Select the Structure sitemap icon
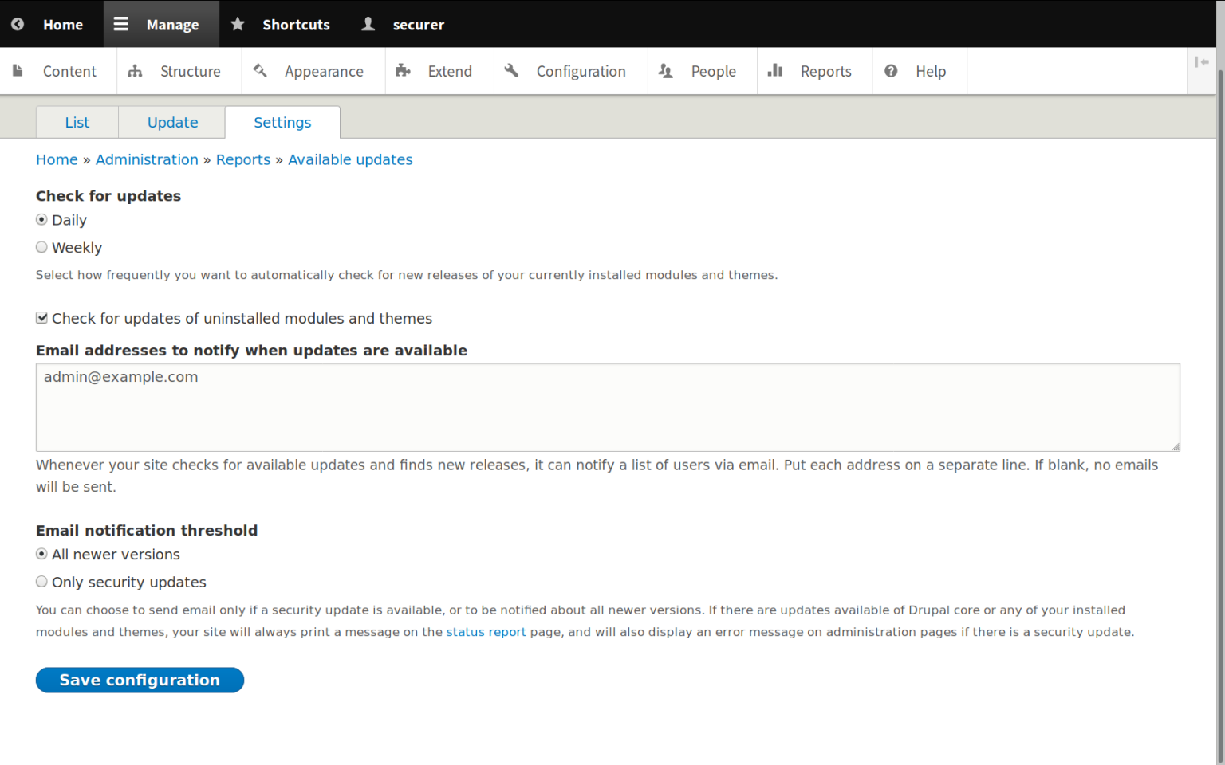This screenshot has height=765, width=1225. 136,70
